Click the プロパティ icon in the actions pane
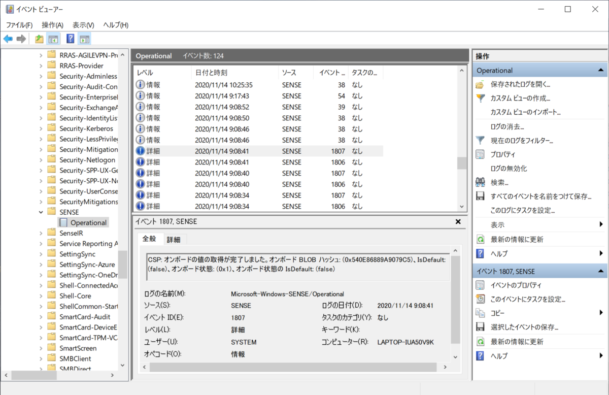609x395 pixels. click(480, 154)
